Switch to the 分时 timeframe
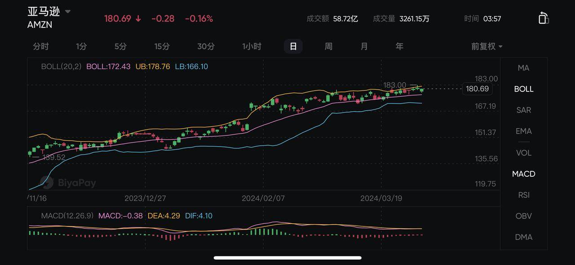575x265 pixels. pyautogui.click(x=41, y=46)
